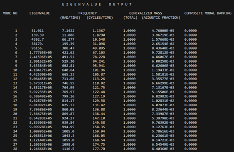The height and width of the screenshot is (152, 234).
Task: Select acoustic fraction 9.12763E-03
Action: (x=163, y=127)
